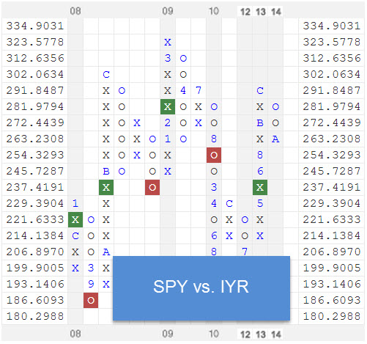Click the 8 in the 206.8970 row
The image size is (367, 344).
click(214, 252)
